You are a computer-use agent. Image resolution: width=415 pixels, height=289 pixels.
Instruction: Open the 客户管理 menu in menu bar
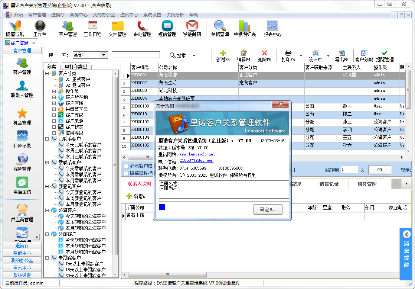coord(37,15)
